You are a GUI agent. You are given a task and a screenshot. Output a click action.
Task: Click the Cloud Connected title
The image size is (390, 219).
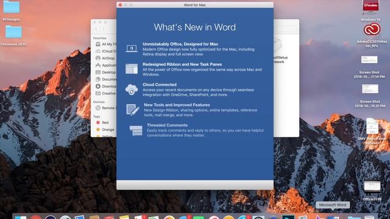pos(160,85)
